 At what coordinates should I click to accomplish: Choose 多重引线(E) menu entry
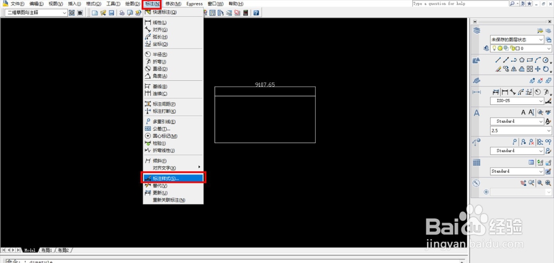[x=173, y=122]
